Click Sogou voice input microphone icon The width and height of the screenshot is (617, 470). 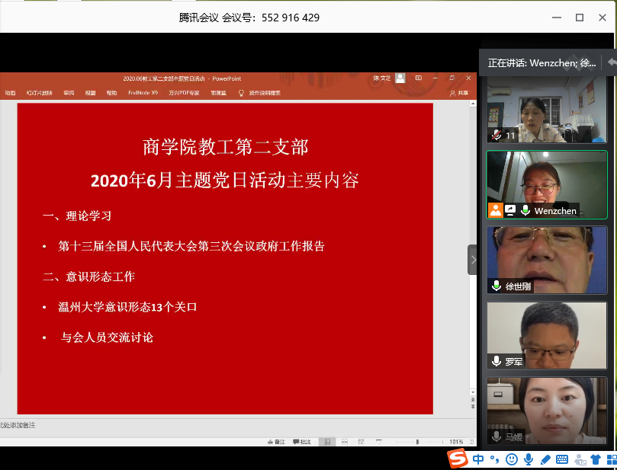pyautogui.click(x=528, y=459)
